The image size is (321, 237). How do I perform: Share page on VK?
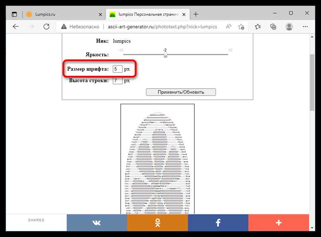point(97,223)
